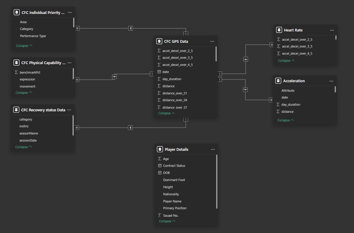The image size is (354, 233).
Task: Open more options for Heart Rate table
Action: coord(332,30)
